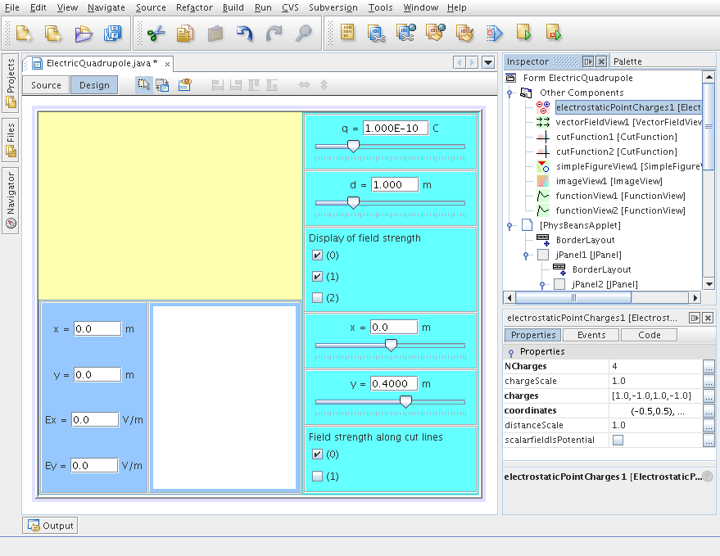720x556 pixels.
Task: Open the Output panel button
Action: click(50, 526)
